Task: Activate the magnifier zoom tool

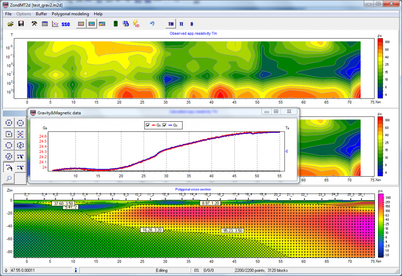Action: [9, 179]
